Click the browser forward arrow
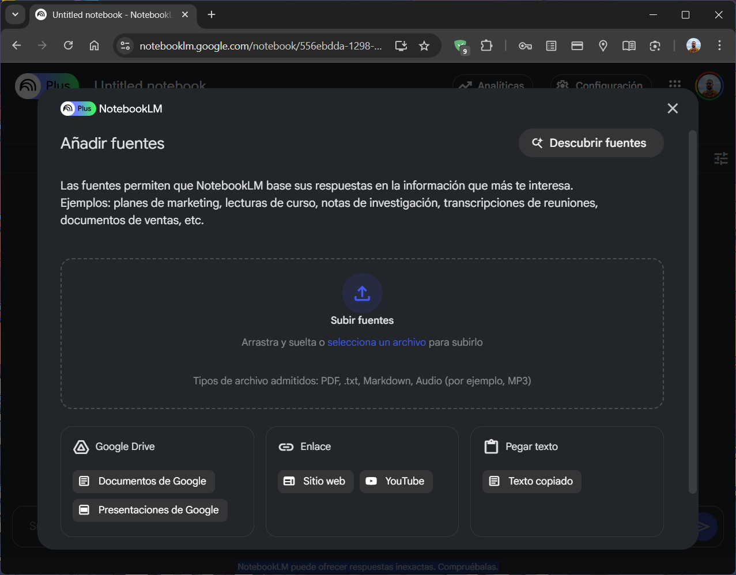Image resolution: width=736 pixels, height=575 pixels. click(x=42, y=46)
